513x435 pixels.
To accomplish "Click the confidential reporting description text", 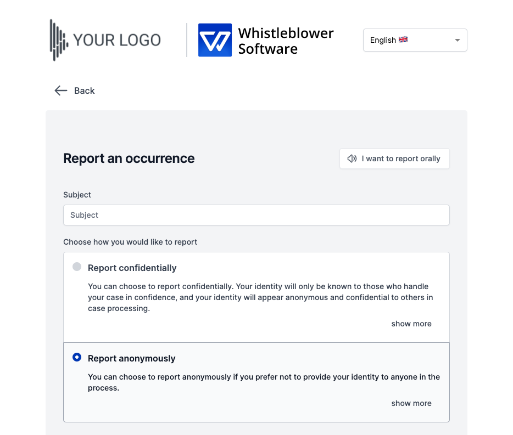I will click(260, 297).
